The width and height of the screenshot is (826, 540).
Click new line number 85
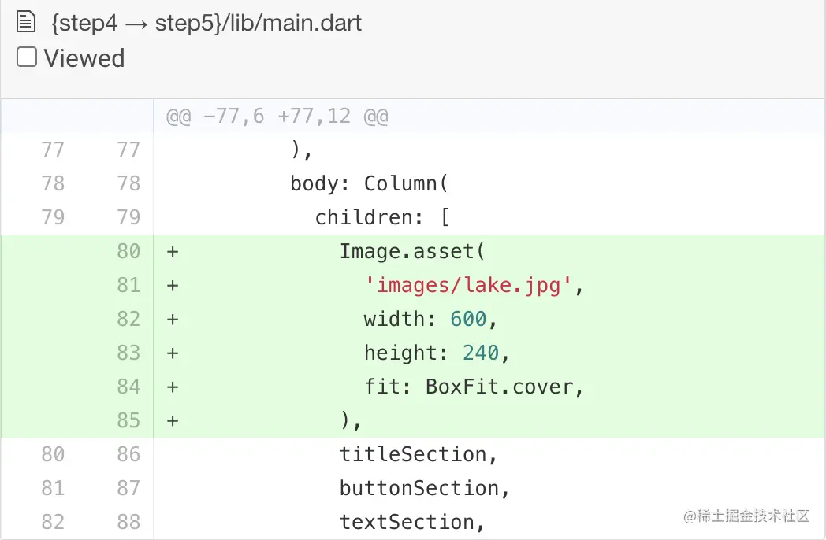coord(128,420)
